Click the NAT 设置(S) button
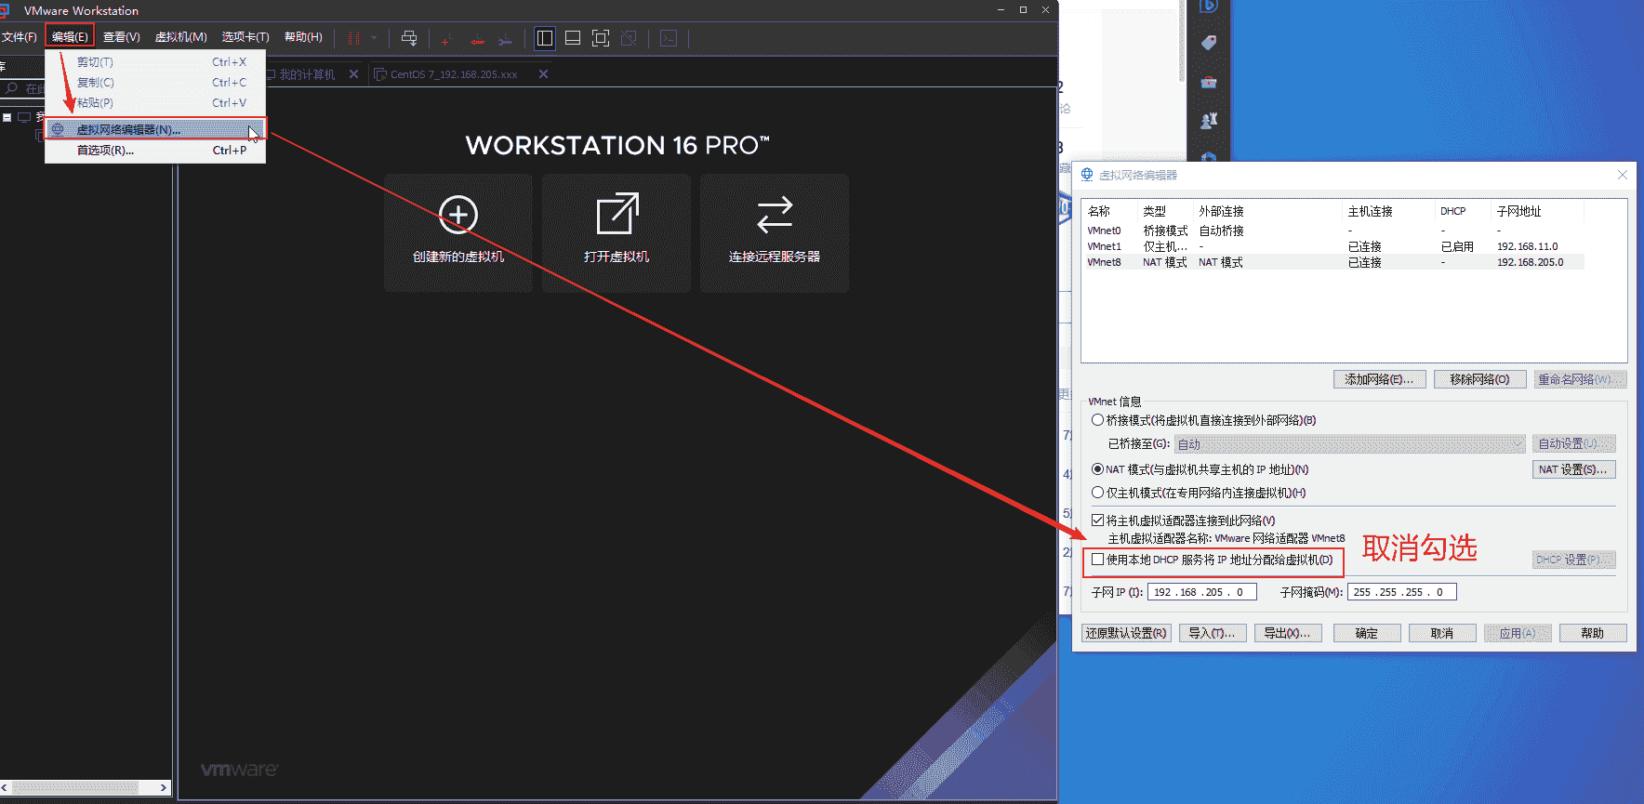 [x=1572, y=469]
